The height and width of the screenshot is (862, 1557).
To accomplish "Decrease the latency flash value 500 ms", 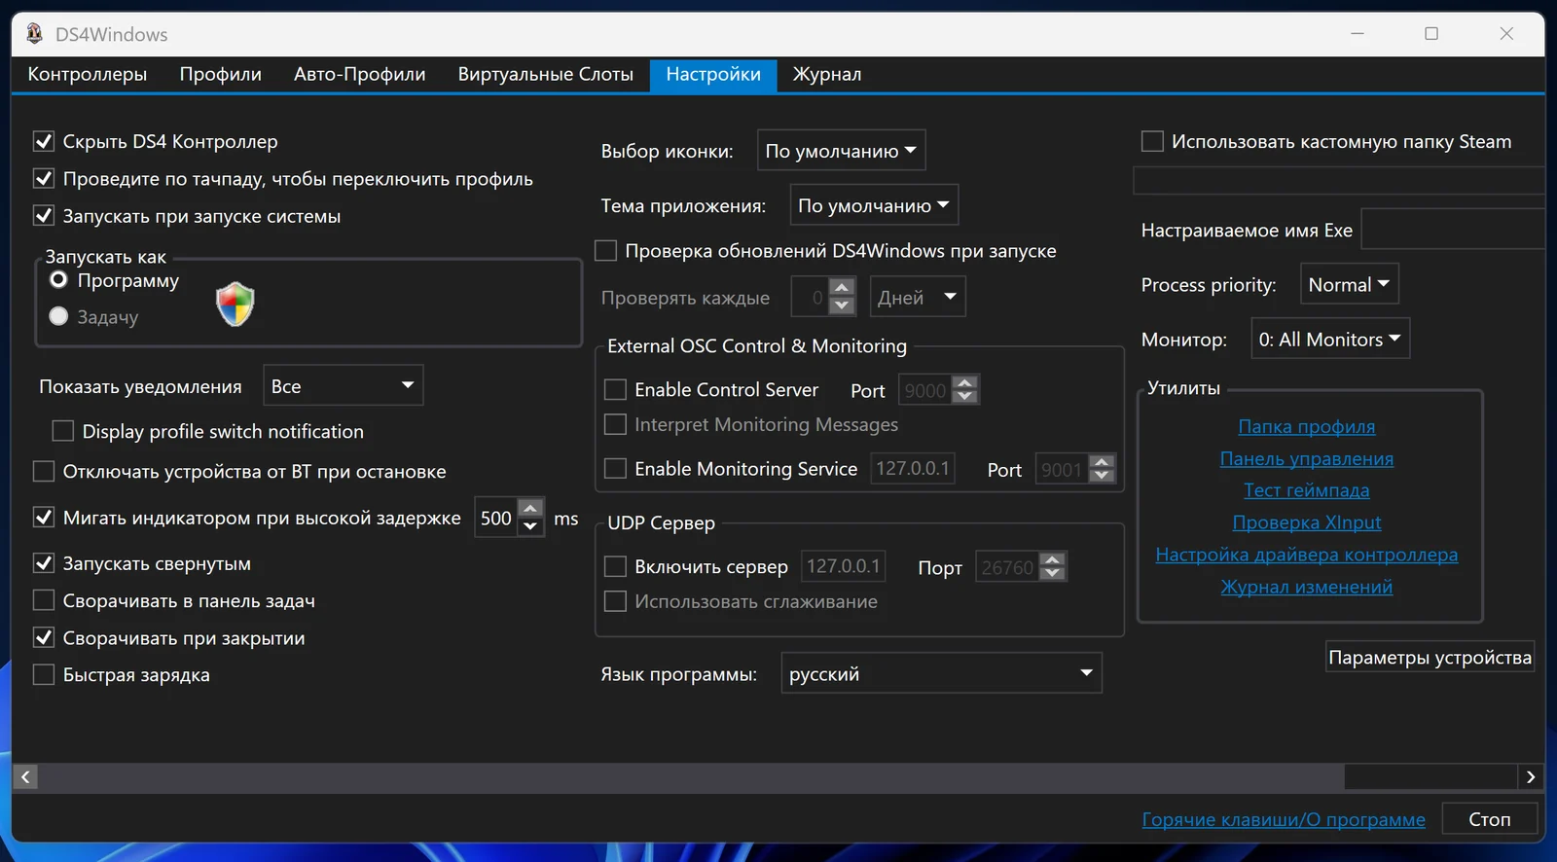I will 530,526.
